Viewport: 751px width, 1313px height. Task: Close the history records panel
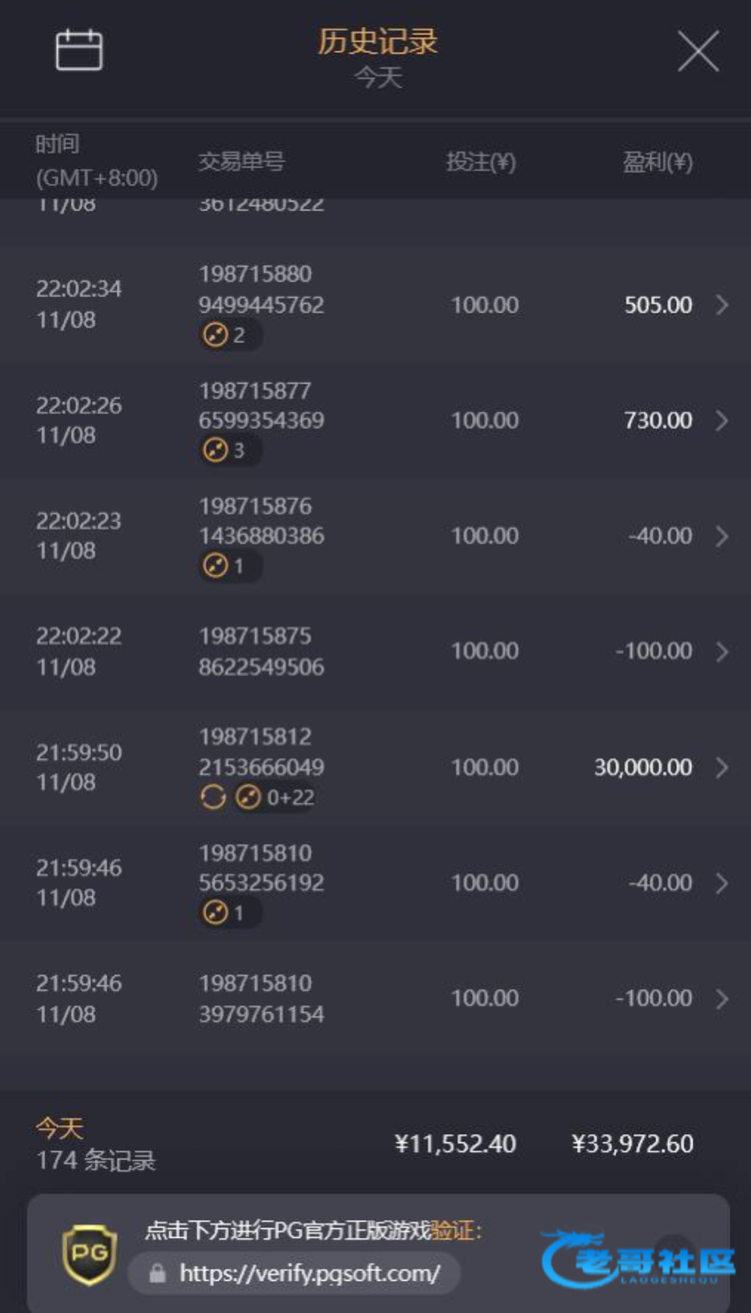point(698,51)
